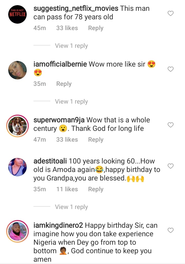Tap heart on iamofficialbernie's comment
Image resolution: width=185 pixels, height=264 pixels.
click(171, 69)
